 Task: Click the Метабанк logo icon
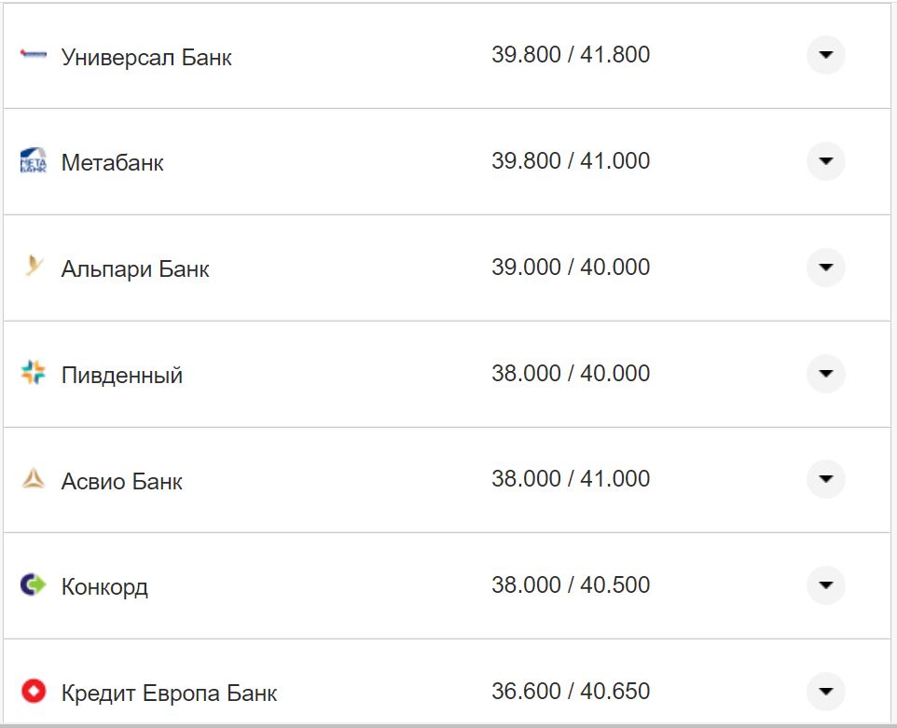(33, 162)
